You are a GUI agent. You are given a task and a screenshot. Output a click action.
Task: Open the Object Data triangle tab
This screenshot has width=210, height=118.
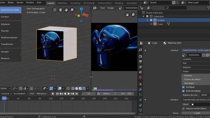(x=140, y=110)
